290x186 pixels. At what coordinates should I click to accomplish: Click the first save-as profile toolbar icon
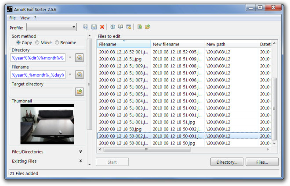(x=86, y=27)
